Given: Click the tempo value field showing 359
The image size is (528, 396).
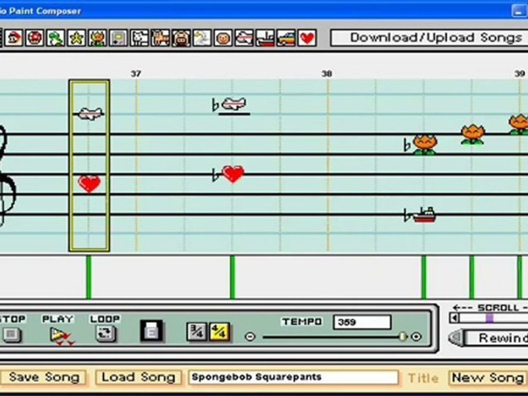Looking at the screenshot, I should click(x=362, y=322).
